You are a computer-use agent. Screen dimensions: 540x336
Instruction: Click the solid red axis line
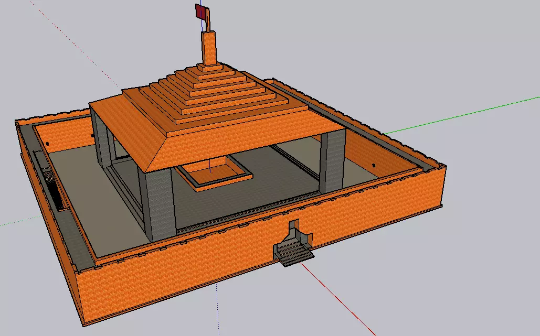[x=337, y=298]
